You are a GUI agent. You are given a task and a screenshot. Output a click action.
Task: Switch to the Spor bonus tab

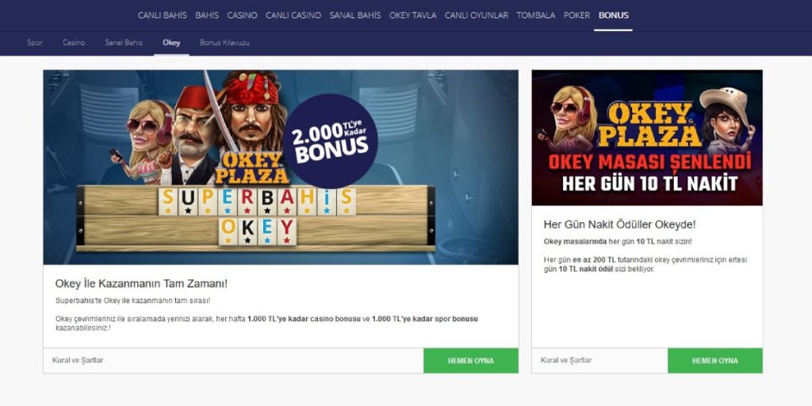(x=35, y=43)
